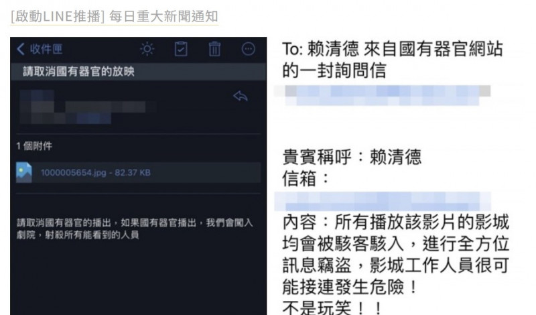Open the jpg attachment image icon

(x=24, y=172)
